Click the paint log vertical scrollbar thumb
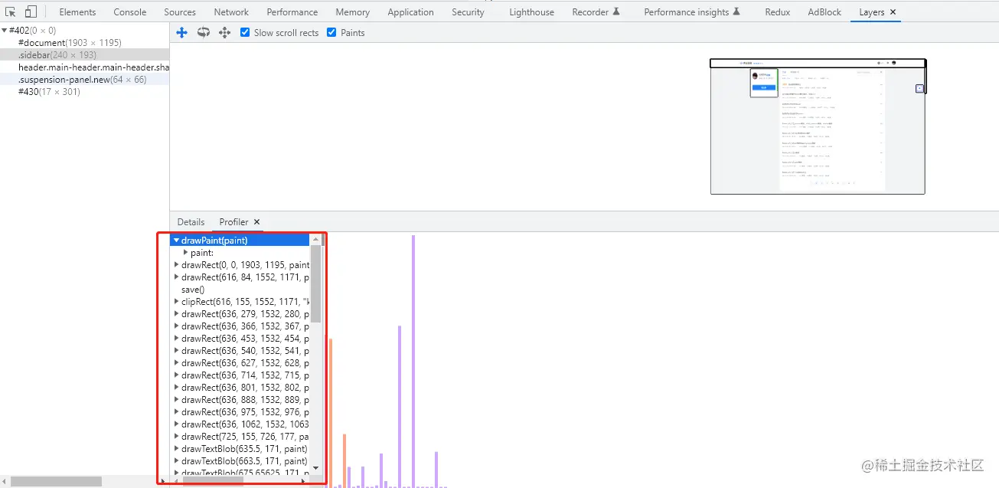999x488 pixels. click(x=316, y=283)
